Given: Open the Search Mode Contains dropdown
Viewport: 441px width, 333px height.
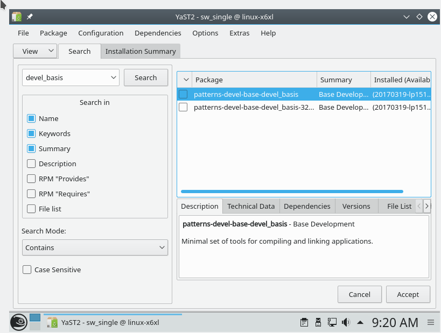Looking at the screenshot, I should pos(95,247).
